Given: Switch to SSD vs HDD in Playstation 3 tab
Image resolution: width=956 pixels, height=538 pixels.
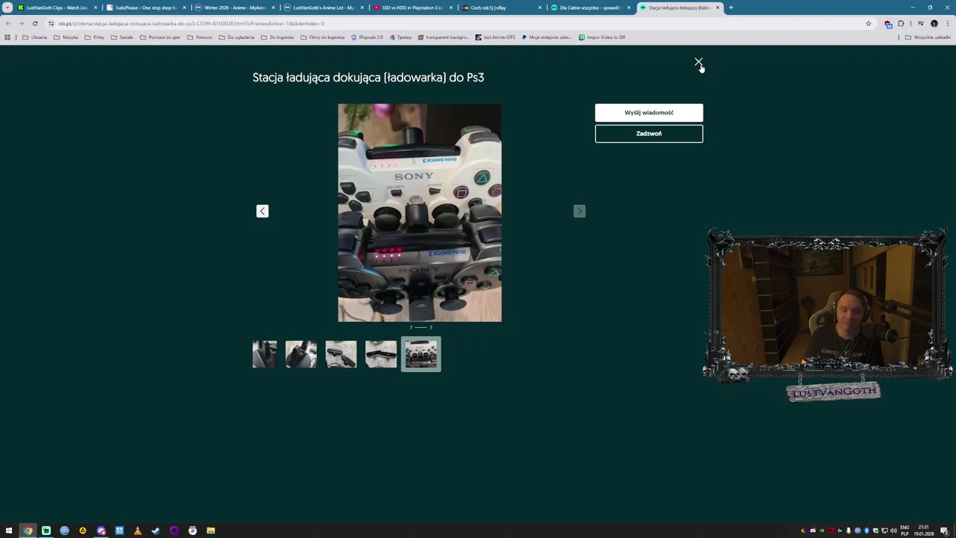Looking at the screenshot, I should click(413, 7).
